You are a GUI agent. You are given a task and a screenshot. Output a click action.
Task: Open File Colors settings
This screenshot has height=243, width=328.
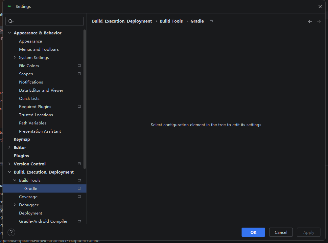[x=29, y=65]
